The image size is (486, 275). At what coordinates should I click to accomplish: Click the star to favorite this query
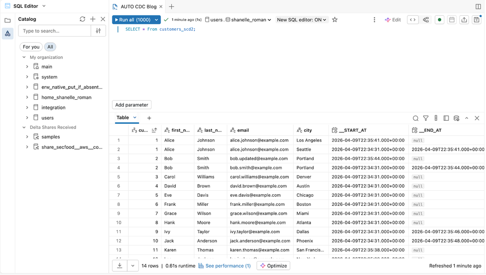335,20
